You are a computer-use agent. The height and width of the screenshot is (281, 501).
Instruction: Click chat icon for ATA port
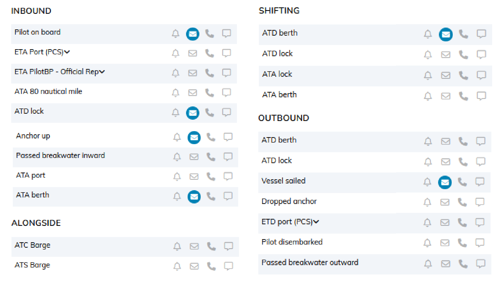pos(228,176)
